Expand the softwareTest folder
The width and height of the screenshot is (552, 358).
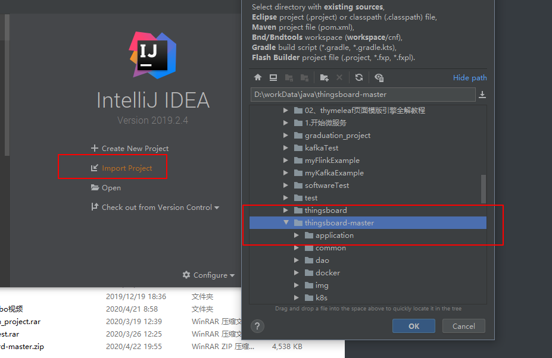285,186
